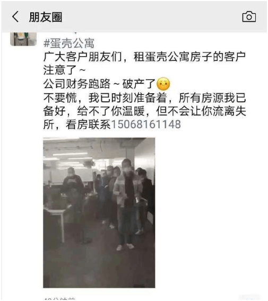Tap the partially visible post timestamp

[x=60, y=299]
